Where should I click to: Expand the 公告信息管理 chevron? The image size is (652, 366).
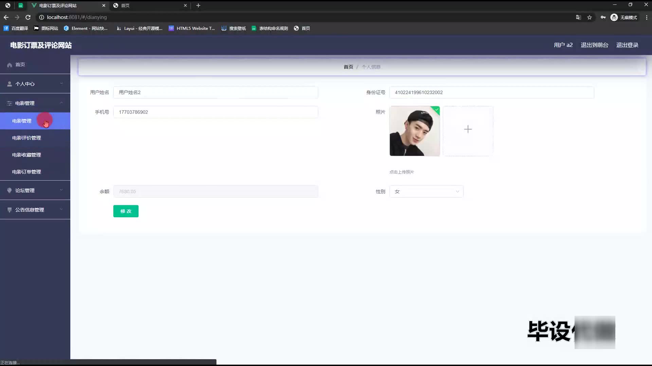point(61,209)
